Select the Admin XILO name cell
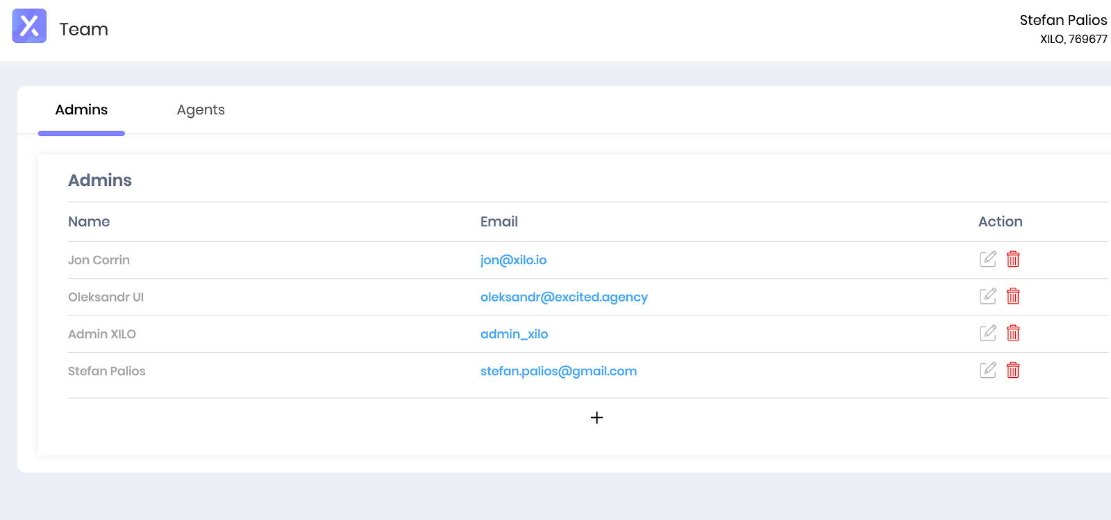 coord(102,334)
